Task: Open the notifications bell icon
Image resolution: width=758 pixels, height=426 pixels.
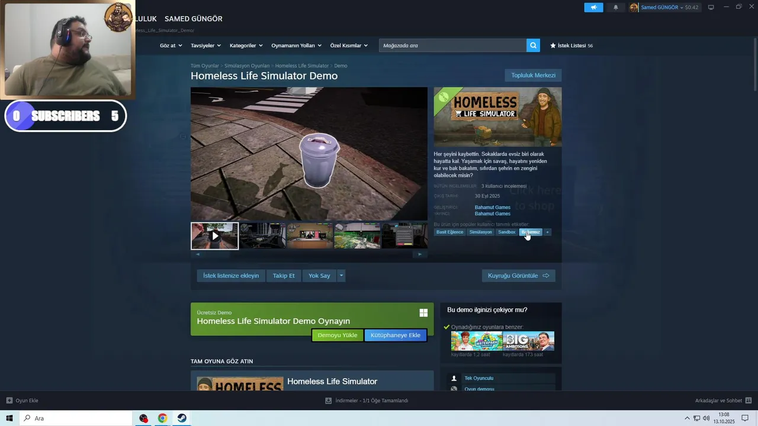Action: coord(615,7)
